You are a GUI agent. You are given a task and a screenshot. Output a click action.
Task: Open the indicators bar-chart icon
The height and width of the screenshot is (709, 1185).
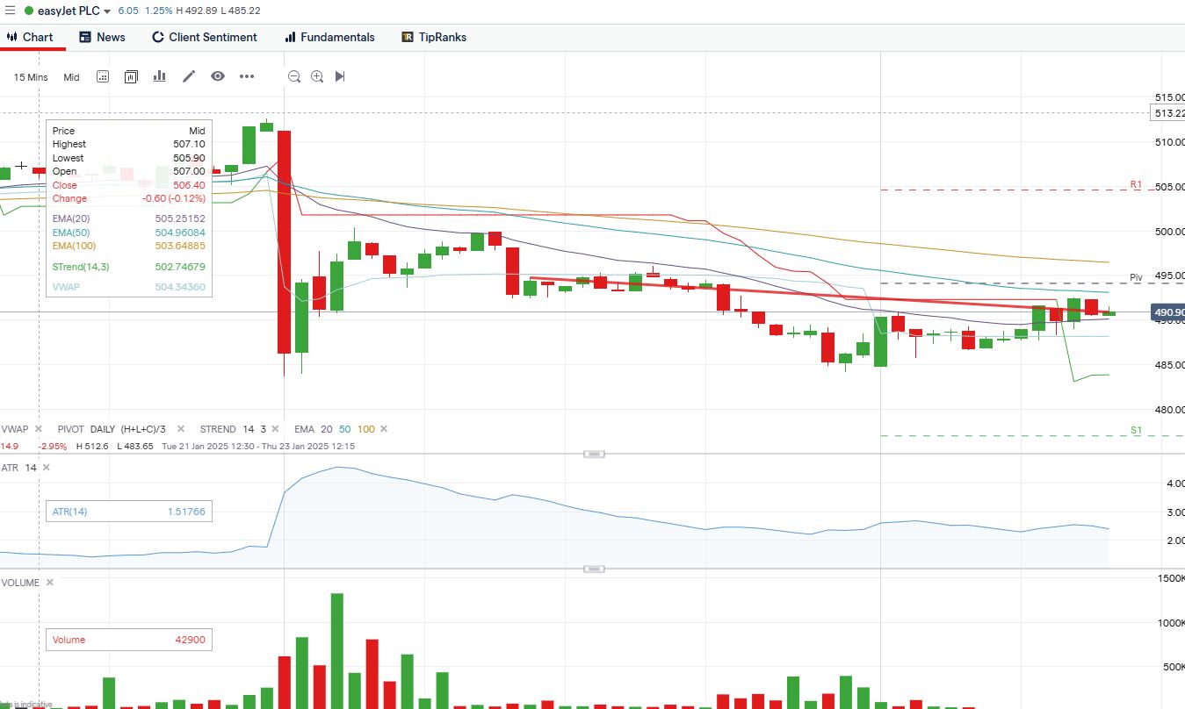click(x=159, y=76)
